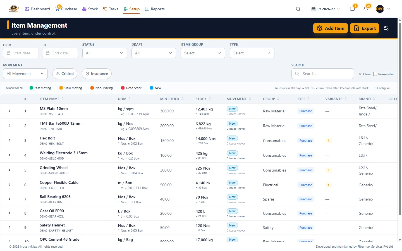Image resolution: width=402 pixels, height=251 pixels.
Task: Expand the Grinding Wheel row
Action: point(9,170)
